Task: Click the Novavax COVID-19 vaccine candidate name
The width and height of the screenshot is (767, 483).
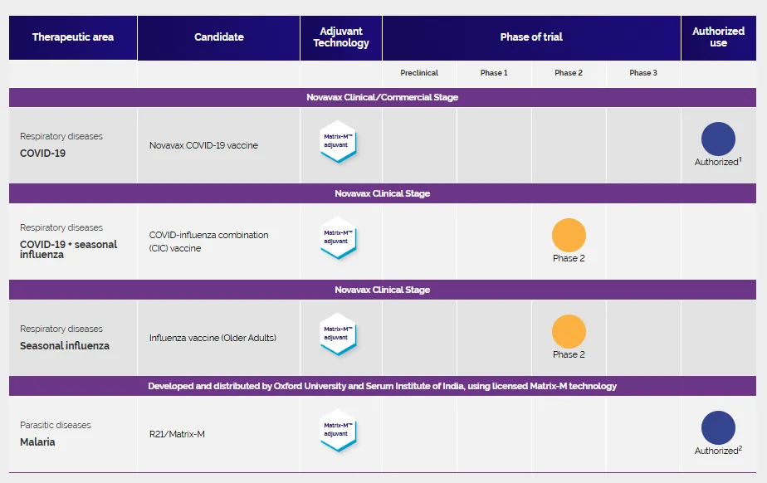Action: (203, 145)
